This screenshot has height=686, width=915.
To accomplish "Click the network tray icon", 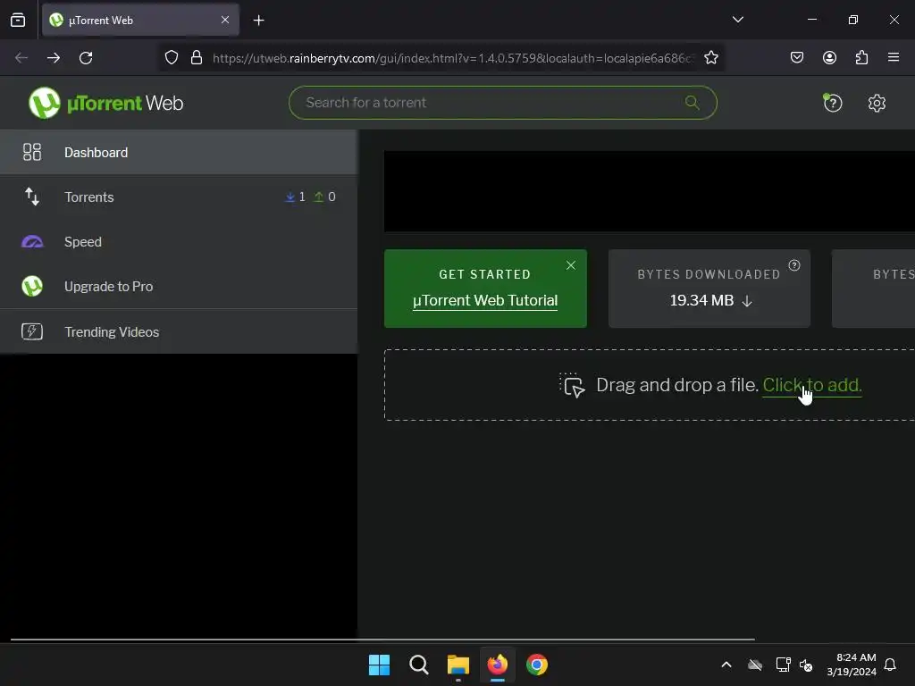I will (x=783, y=665).
